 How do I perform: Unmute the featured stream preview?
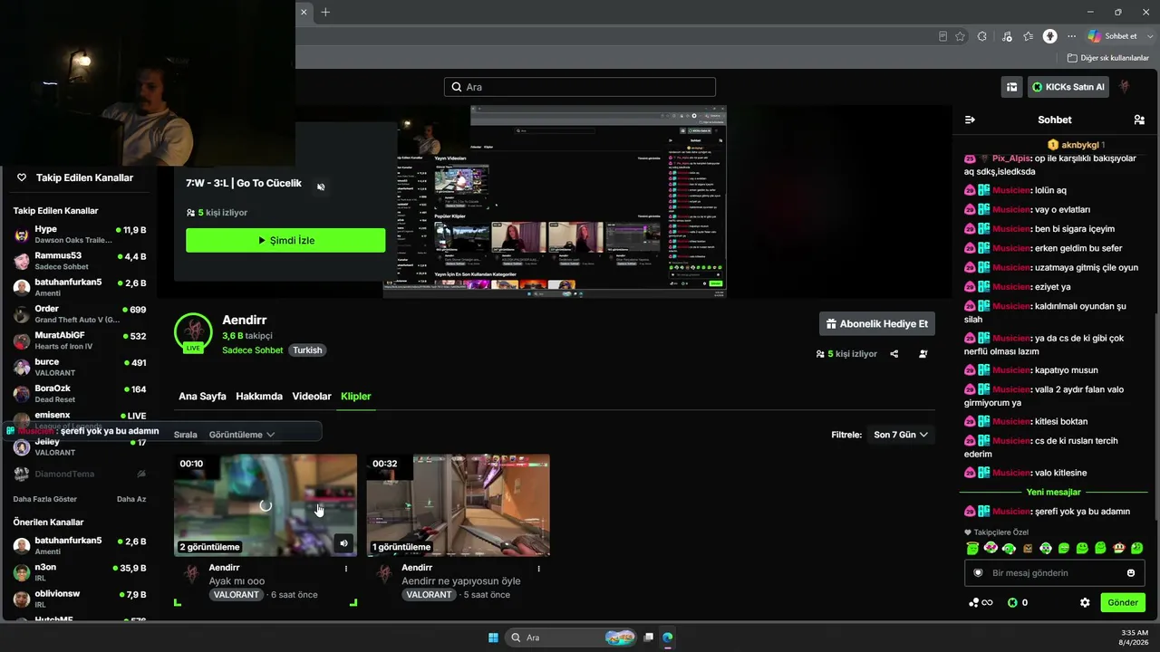point(321,187)
